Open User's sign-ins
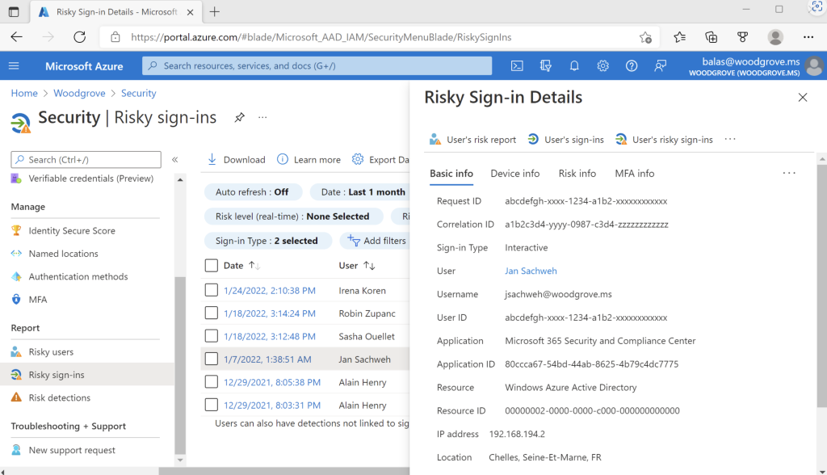This screenshot has width=827, height=475. [x=565, y=139]
